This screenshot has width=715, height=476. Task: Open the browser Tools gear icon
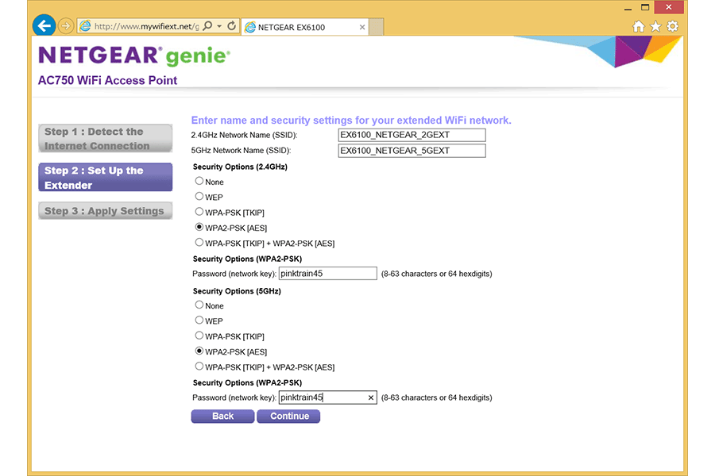pos(672,26)
